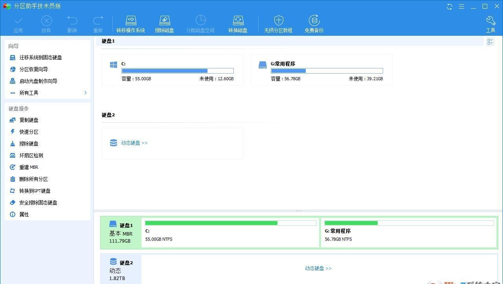Click 未使用：39.21GB text on G: card

(x=366, y=79)
